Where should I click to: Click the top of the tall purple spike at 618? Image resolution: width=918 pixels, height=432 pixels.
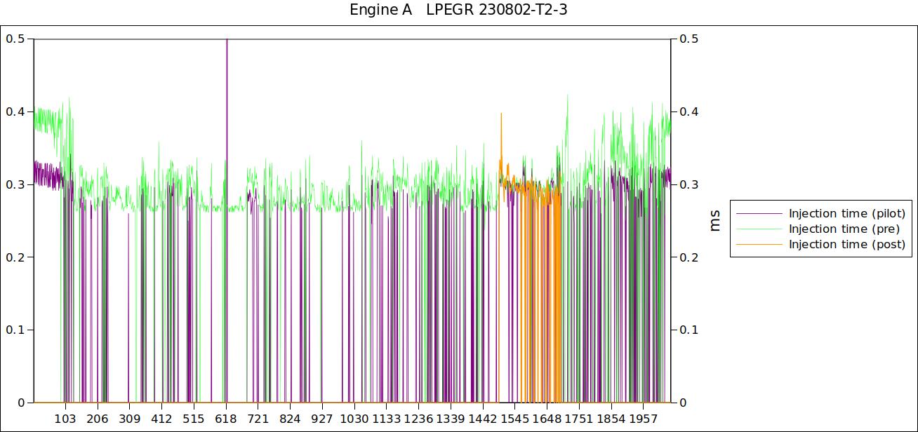click(x=227, y=41)
